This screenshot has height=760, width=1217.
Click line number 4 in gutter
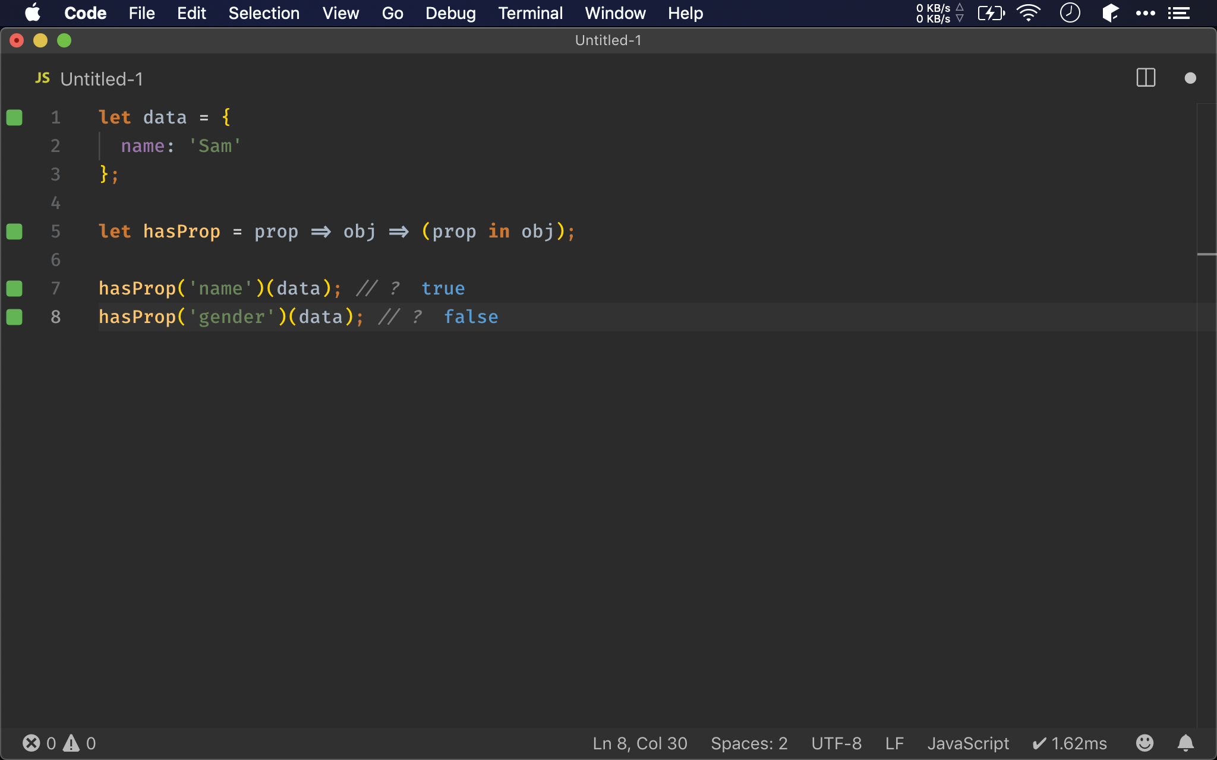[x=55, y=203]
